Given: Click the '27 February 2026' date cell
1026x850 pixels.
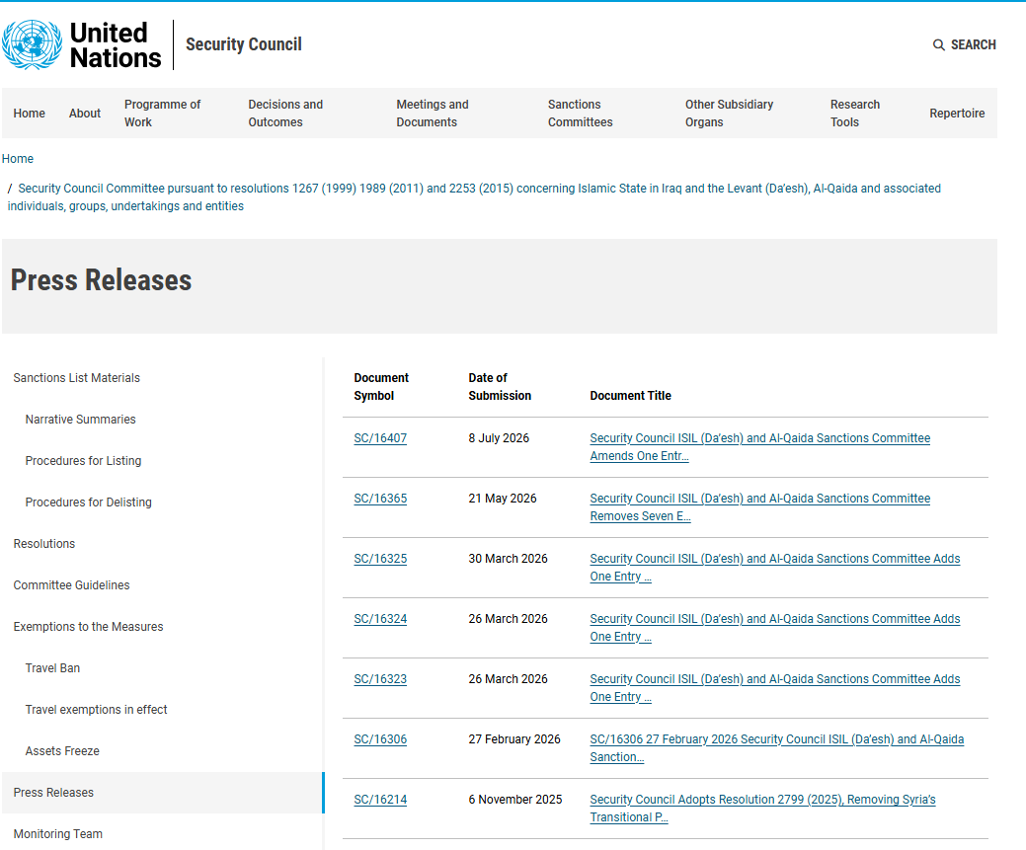Looking at the screenshot, I should click(x=514, y=739).
